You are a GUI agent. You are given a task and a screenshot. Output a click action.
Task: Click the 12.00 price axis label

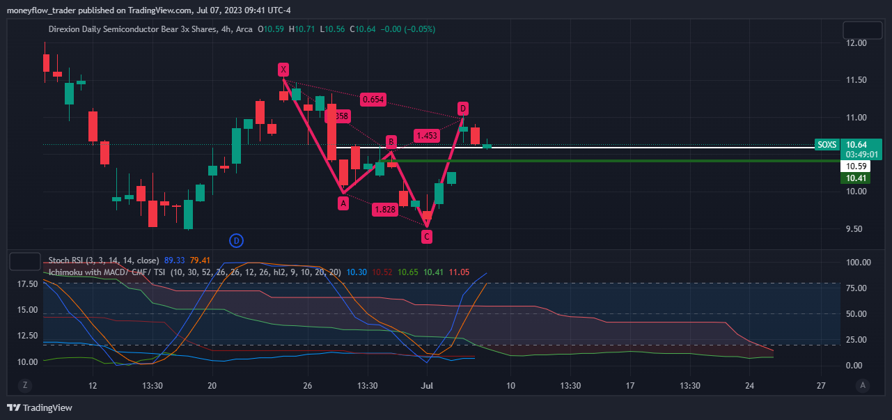[857, 43]
